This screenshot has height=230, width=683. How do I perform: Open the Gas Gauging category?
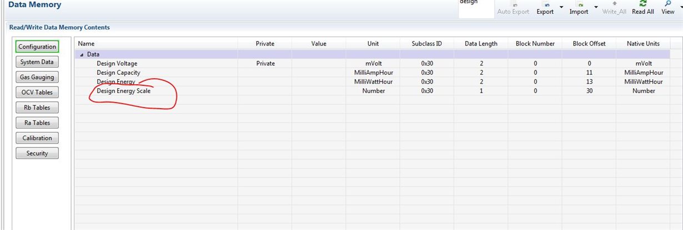tap(37, 77)
